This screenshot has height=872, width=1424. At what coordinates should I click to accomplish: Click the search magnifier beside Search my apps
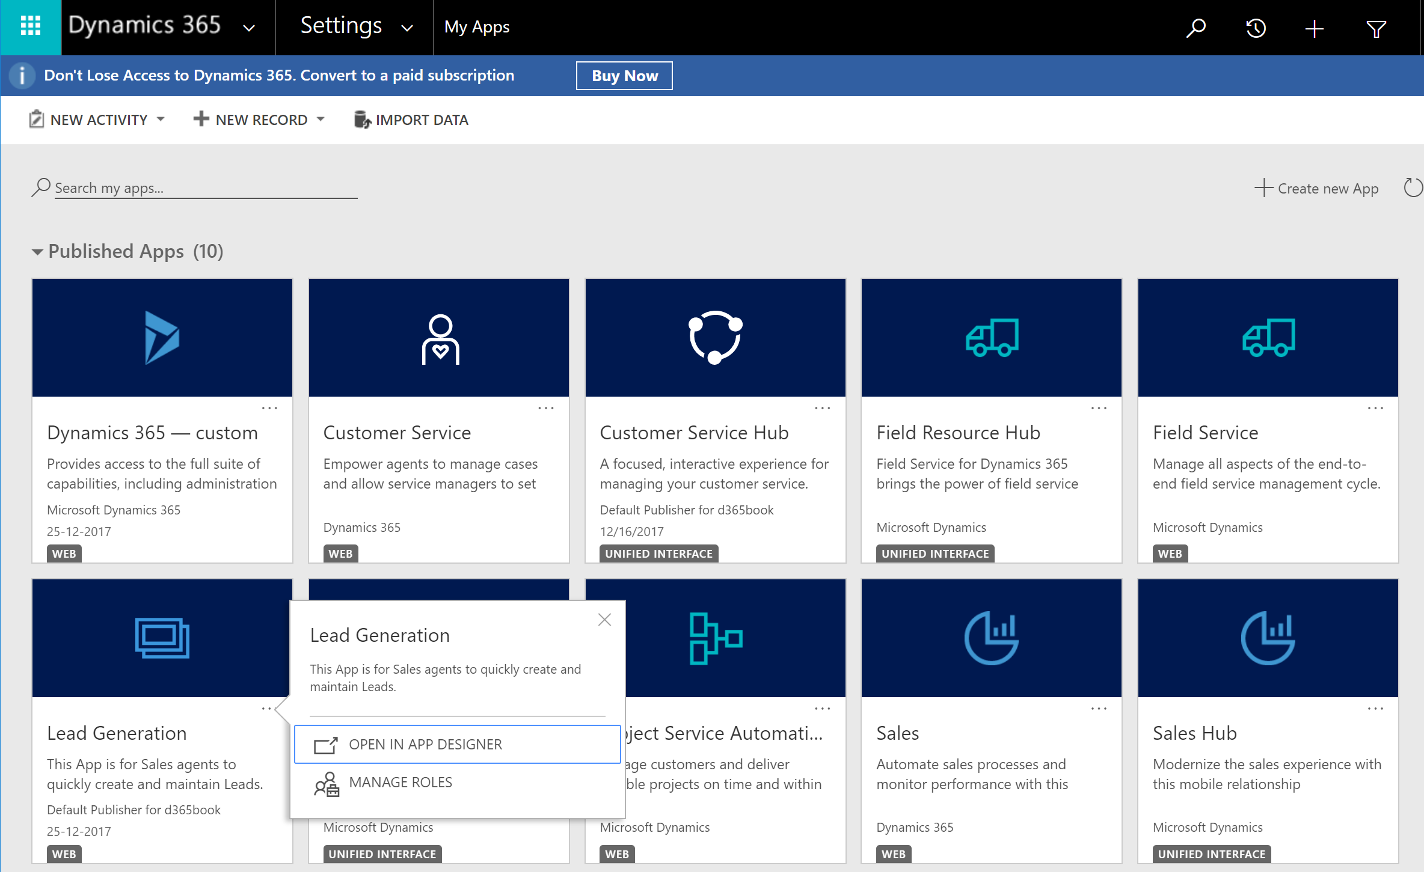(x=40, y=187)
